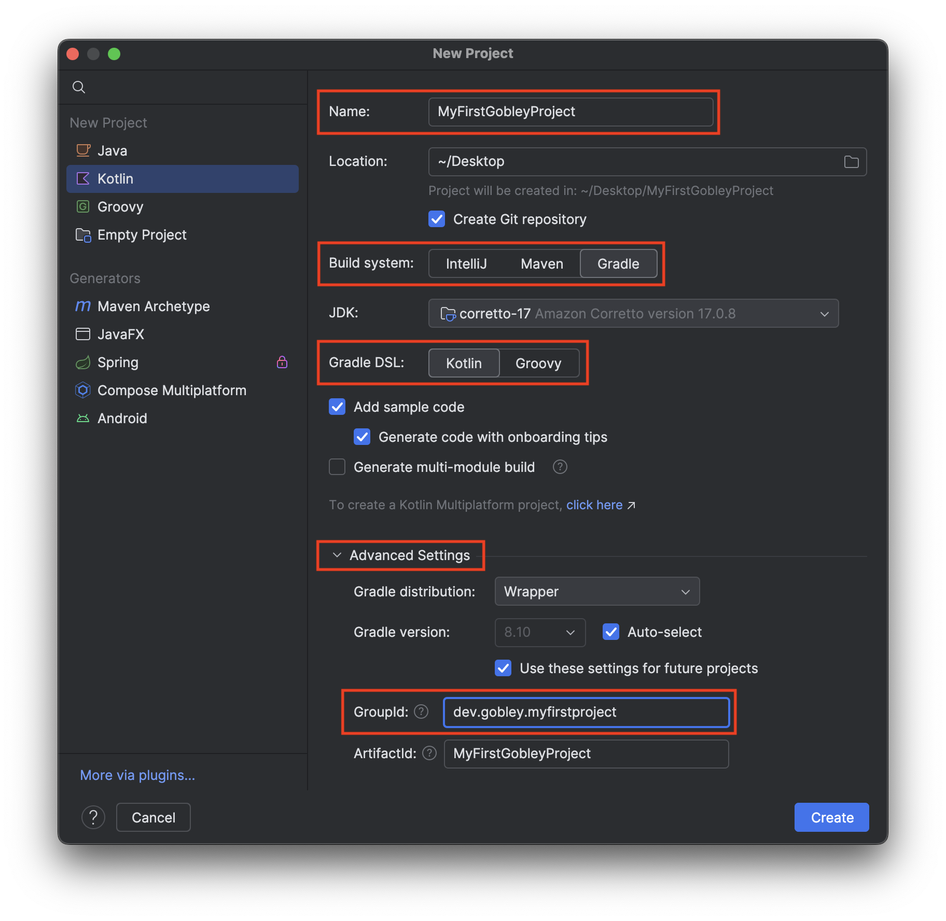
Task: Disable Generate code with onboarding tips
Action: [362, 437]
